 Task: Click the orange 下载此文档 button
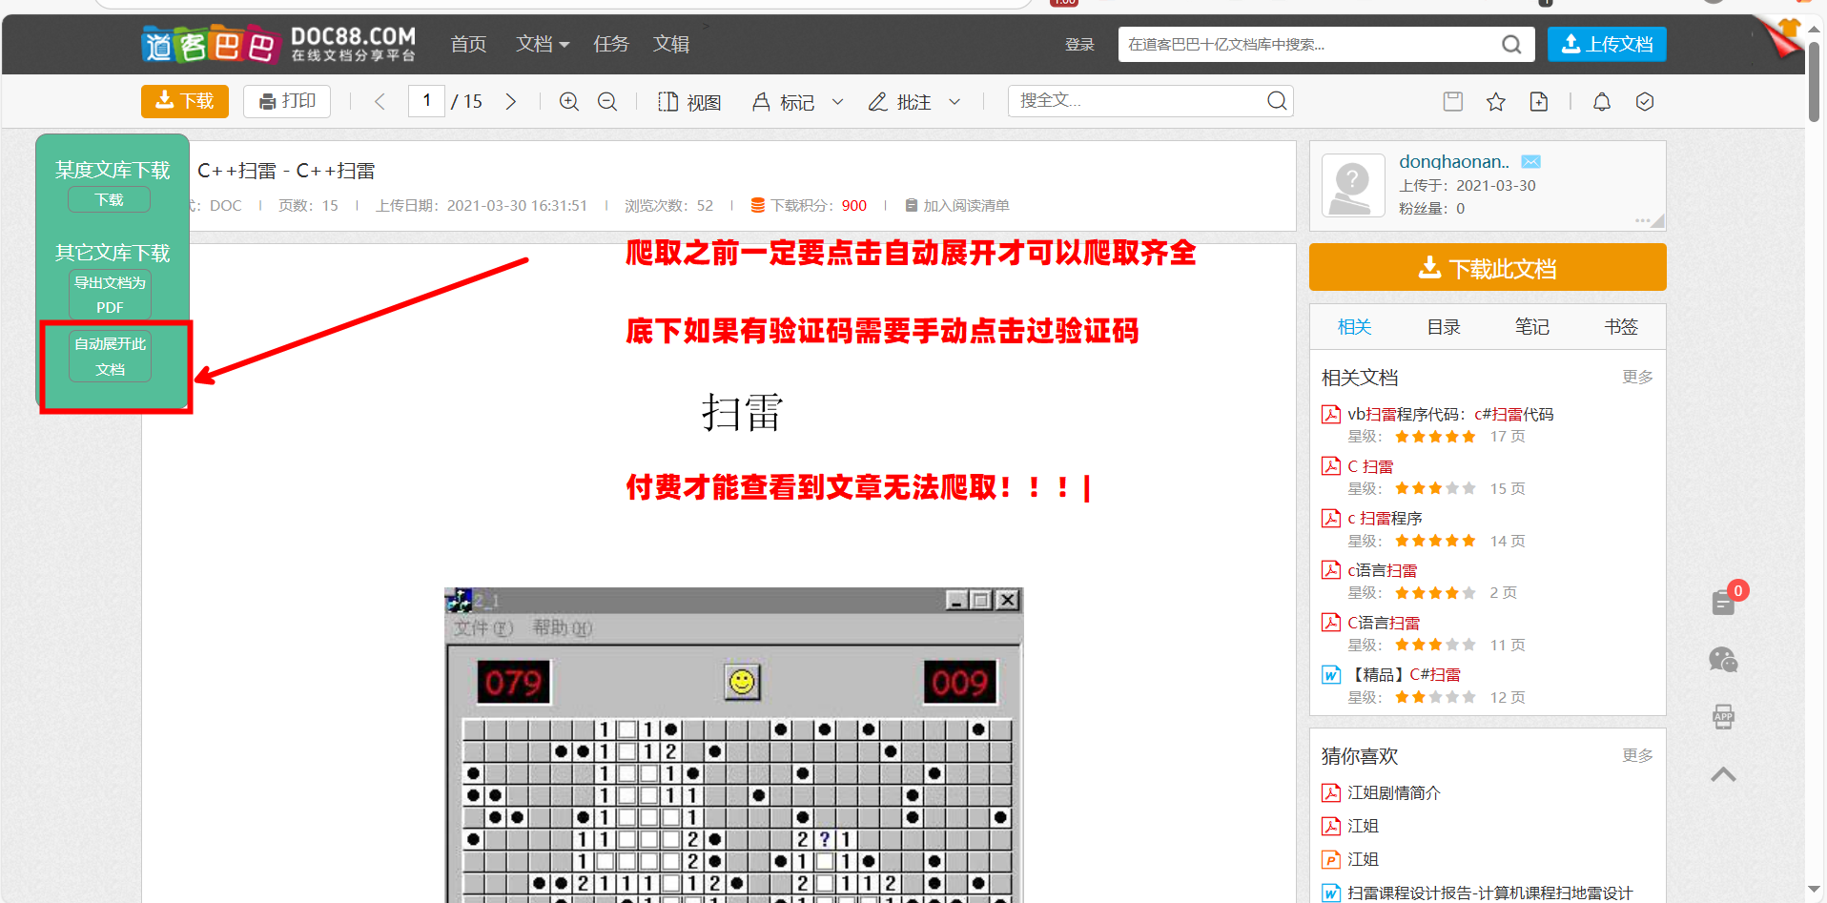click(1487, 268)
